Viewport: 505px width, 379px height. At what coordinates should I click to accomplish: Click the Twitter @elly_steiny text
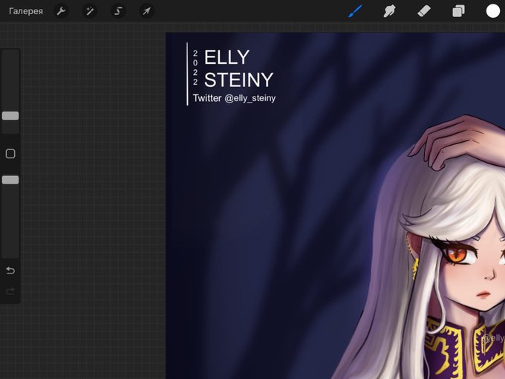234,98
